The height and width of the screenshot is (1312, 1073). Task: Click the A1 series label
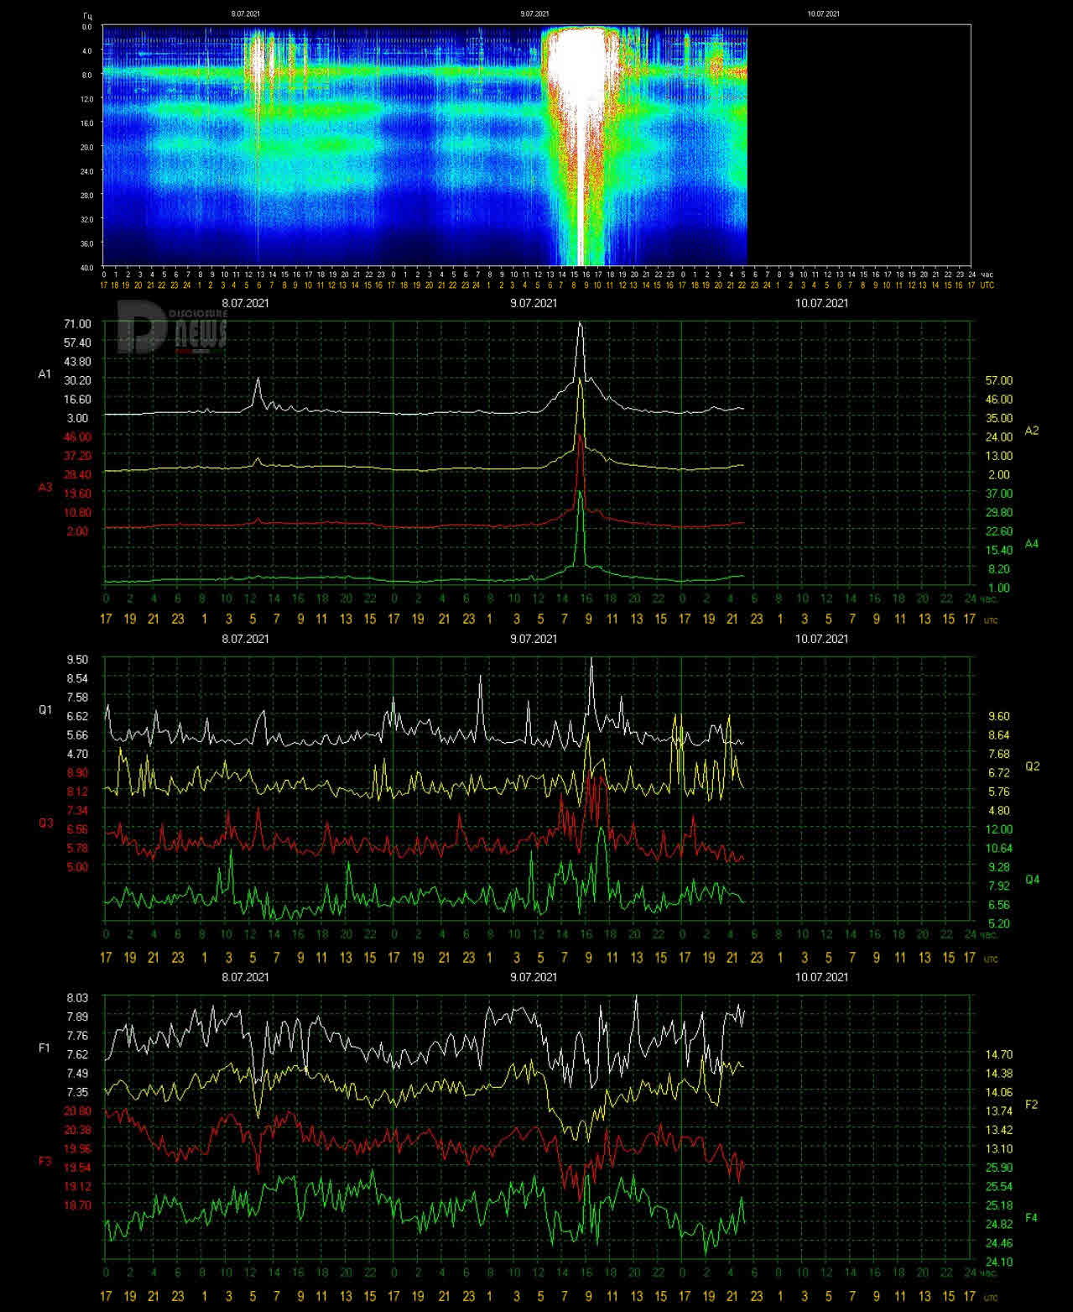point(45,374)
